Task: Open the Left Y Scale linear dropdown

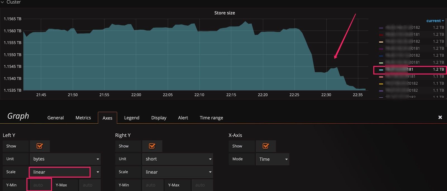Action: point(65,172)
